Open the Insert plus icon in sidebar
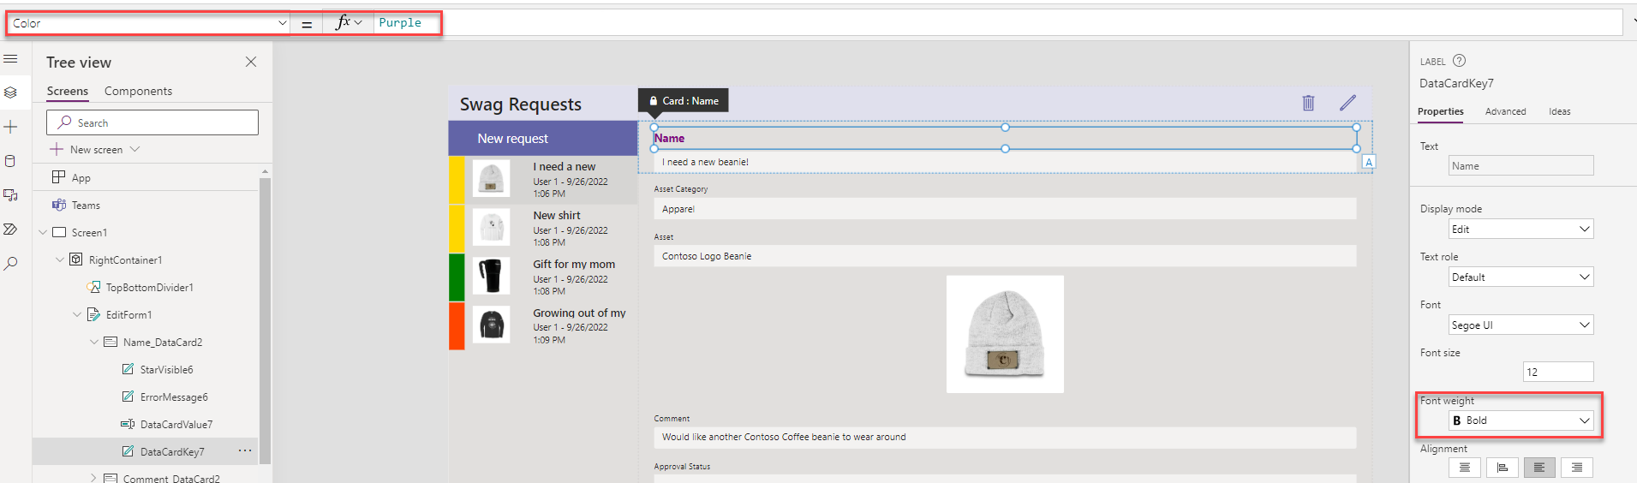Screen dimensions: 1637x483 pos(11,128)
